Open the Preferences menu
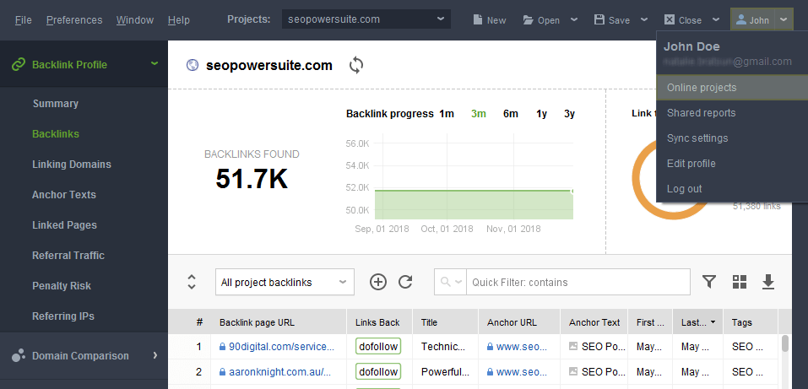The image size is (808, 389). (x=74, y=20)
